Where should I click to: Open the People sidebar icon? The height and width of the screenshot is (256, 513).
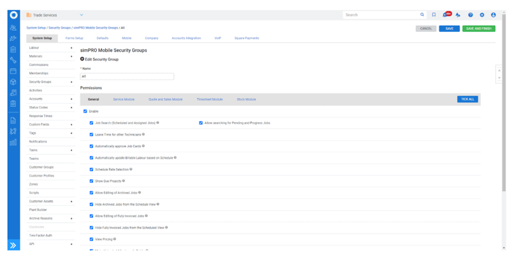pos(13,28)
